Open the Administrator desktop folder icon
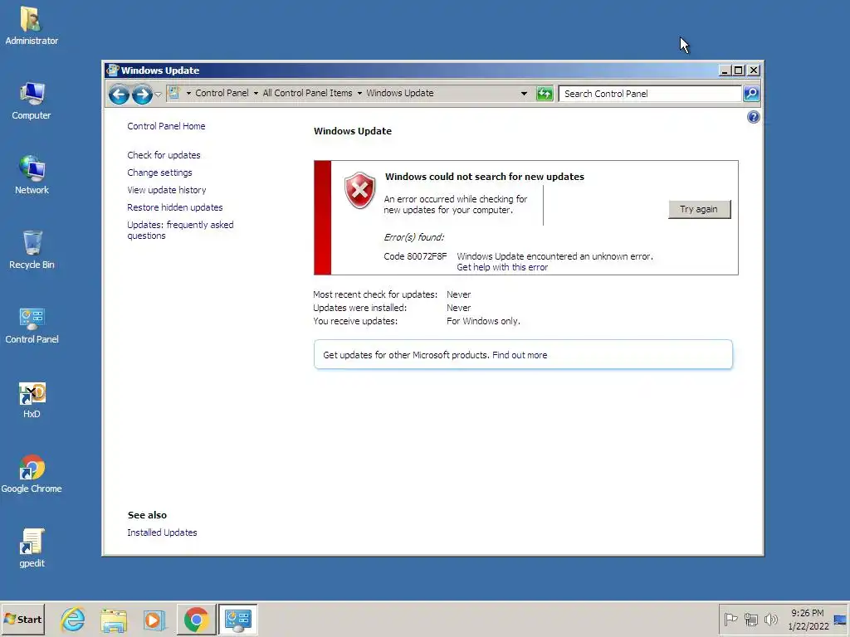Viewport: 850px width, 637px height. pyautogui.click(x=32, y=26)
